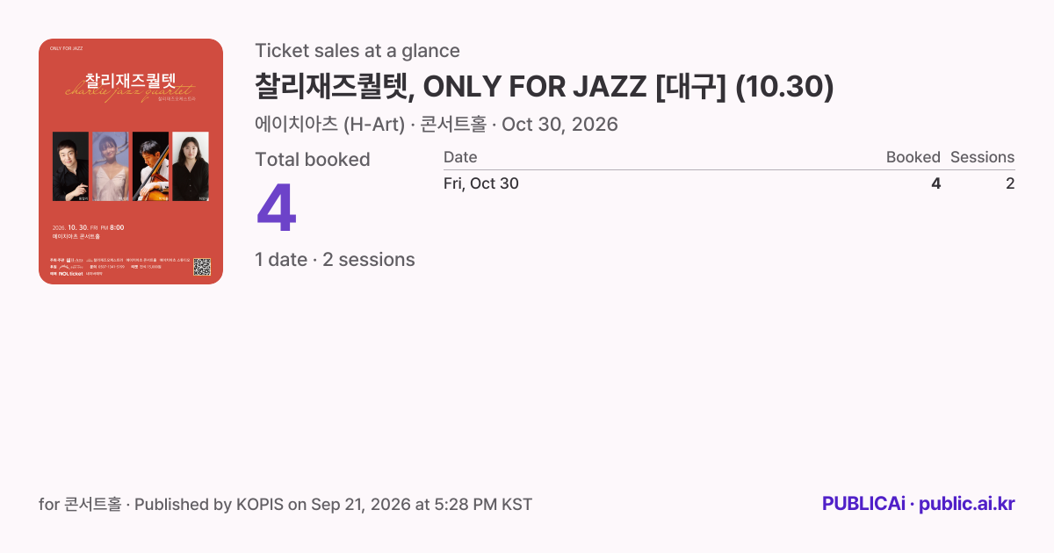Image resolution: width=1054 pixels, height=553 pixels.
Task: Click the PUBLICAi · public.ai.kr link
Action: [x=918, y=504]
